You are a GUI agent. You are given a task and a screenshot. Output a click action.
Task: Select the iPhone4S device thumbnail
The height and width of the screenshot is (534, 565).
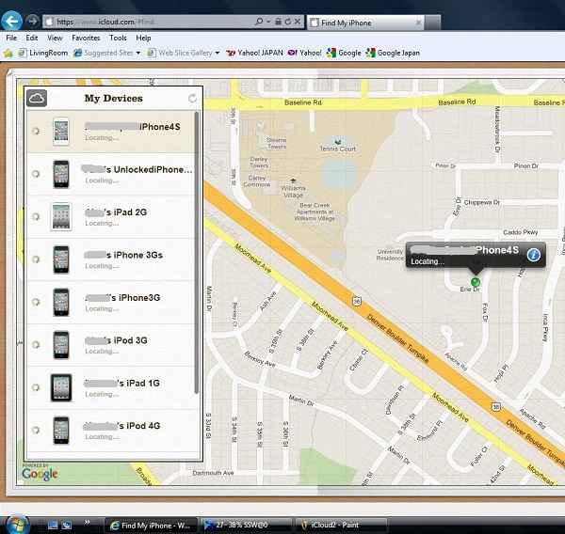(x=61, y=131)
